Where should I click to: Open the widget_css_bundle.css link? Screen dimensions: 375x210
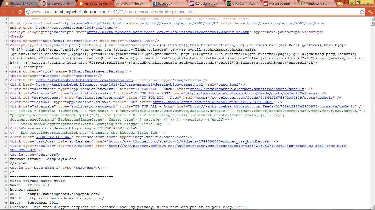tap(189, 141)
